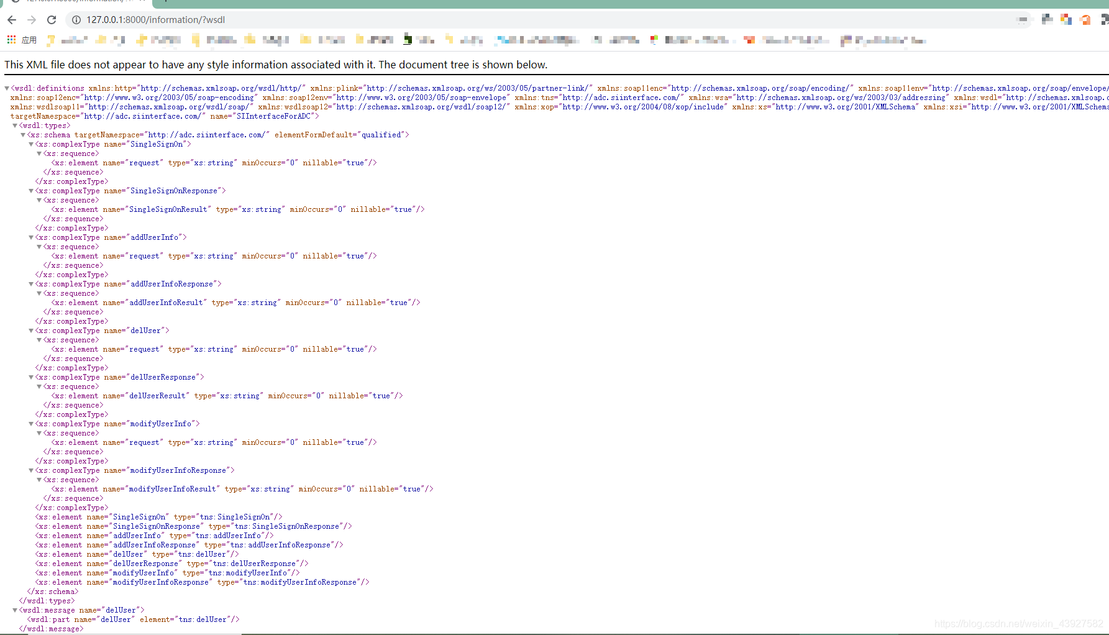The image size is (1109, 635).
Task: Click the "SingleSignOnResult" element line
Action: (x=238, y=209)
